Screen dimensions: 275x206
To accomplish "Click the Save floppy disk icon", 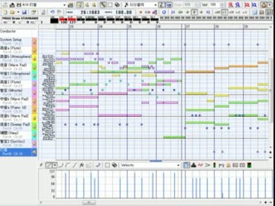I will coord(24,13).
